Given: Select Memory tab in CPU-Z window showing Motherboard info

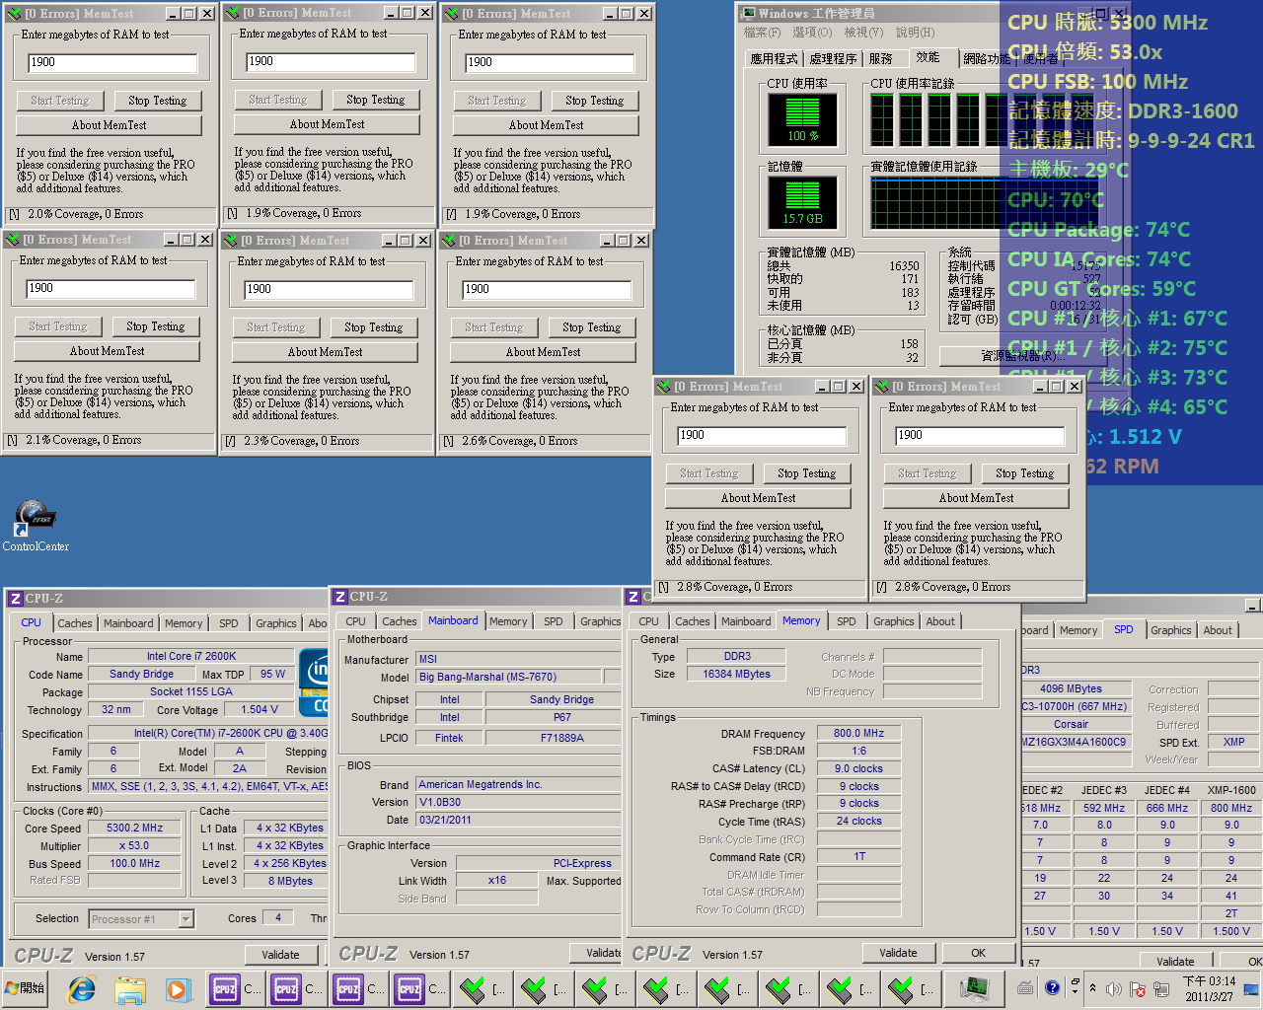Looking at the screenshot, I should point(508,621).
